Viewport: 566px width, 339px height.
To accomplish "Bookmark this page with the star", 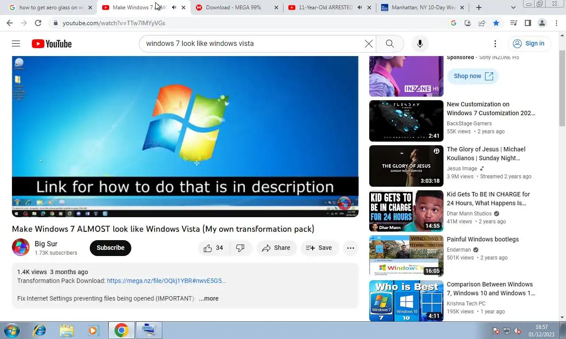I will point(496,23).
